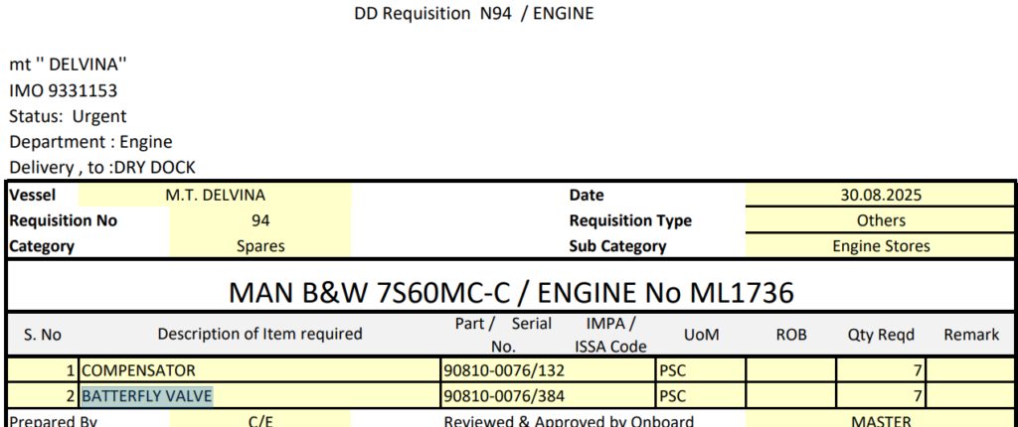The width and height of the screenshot is (1018, 427).
Task: Select the M.T. DELVINA vessel cell
Action: pos(215,196)
